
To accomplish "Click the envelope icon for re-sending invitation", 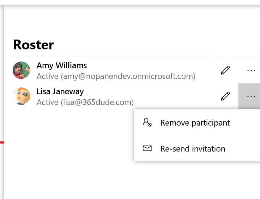I will [x=147, y=148].
